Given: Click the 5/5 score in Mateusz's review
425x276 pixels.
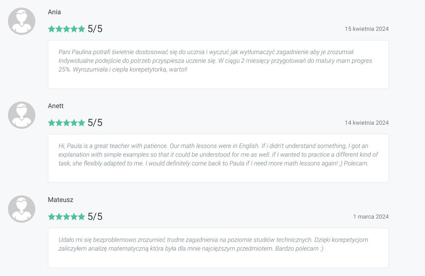Looking at the screenshot, I should pyautogui.click(x=95, y=217).
